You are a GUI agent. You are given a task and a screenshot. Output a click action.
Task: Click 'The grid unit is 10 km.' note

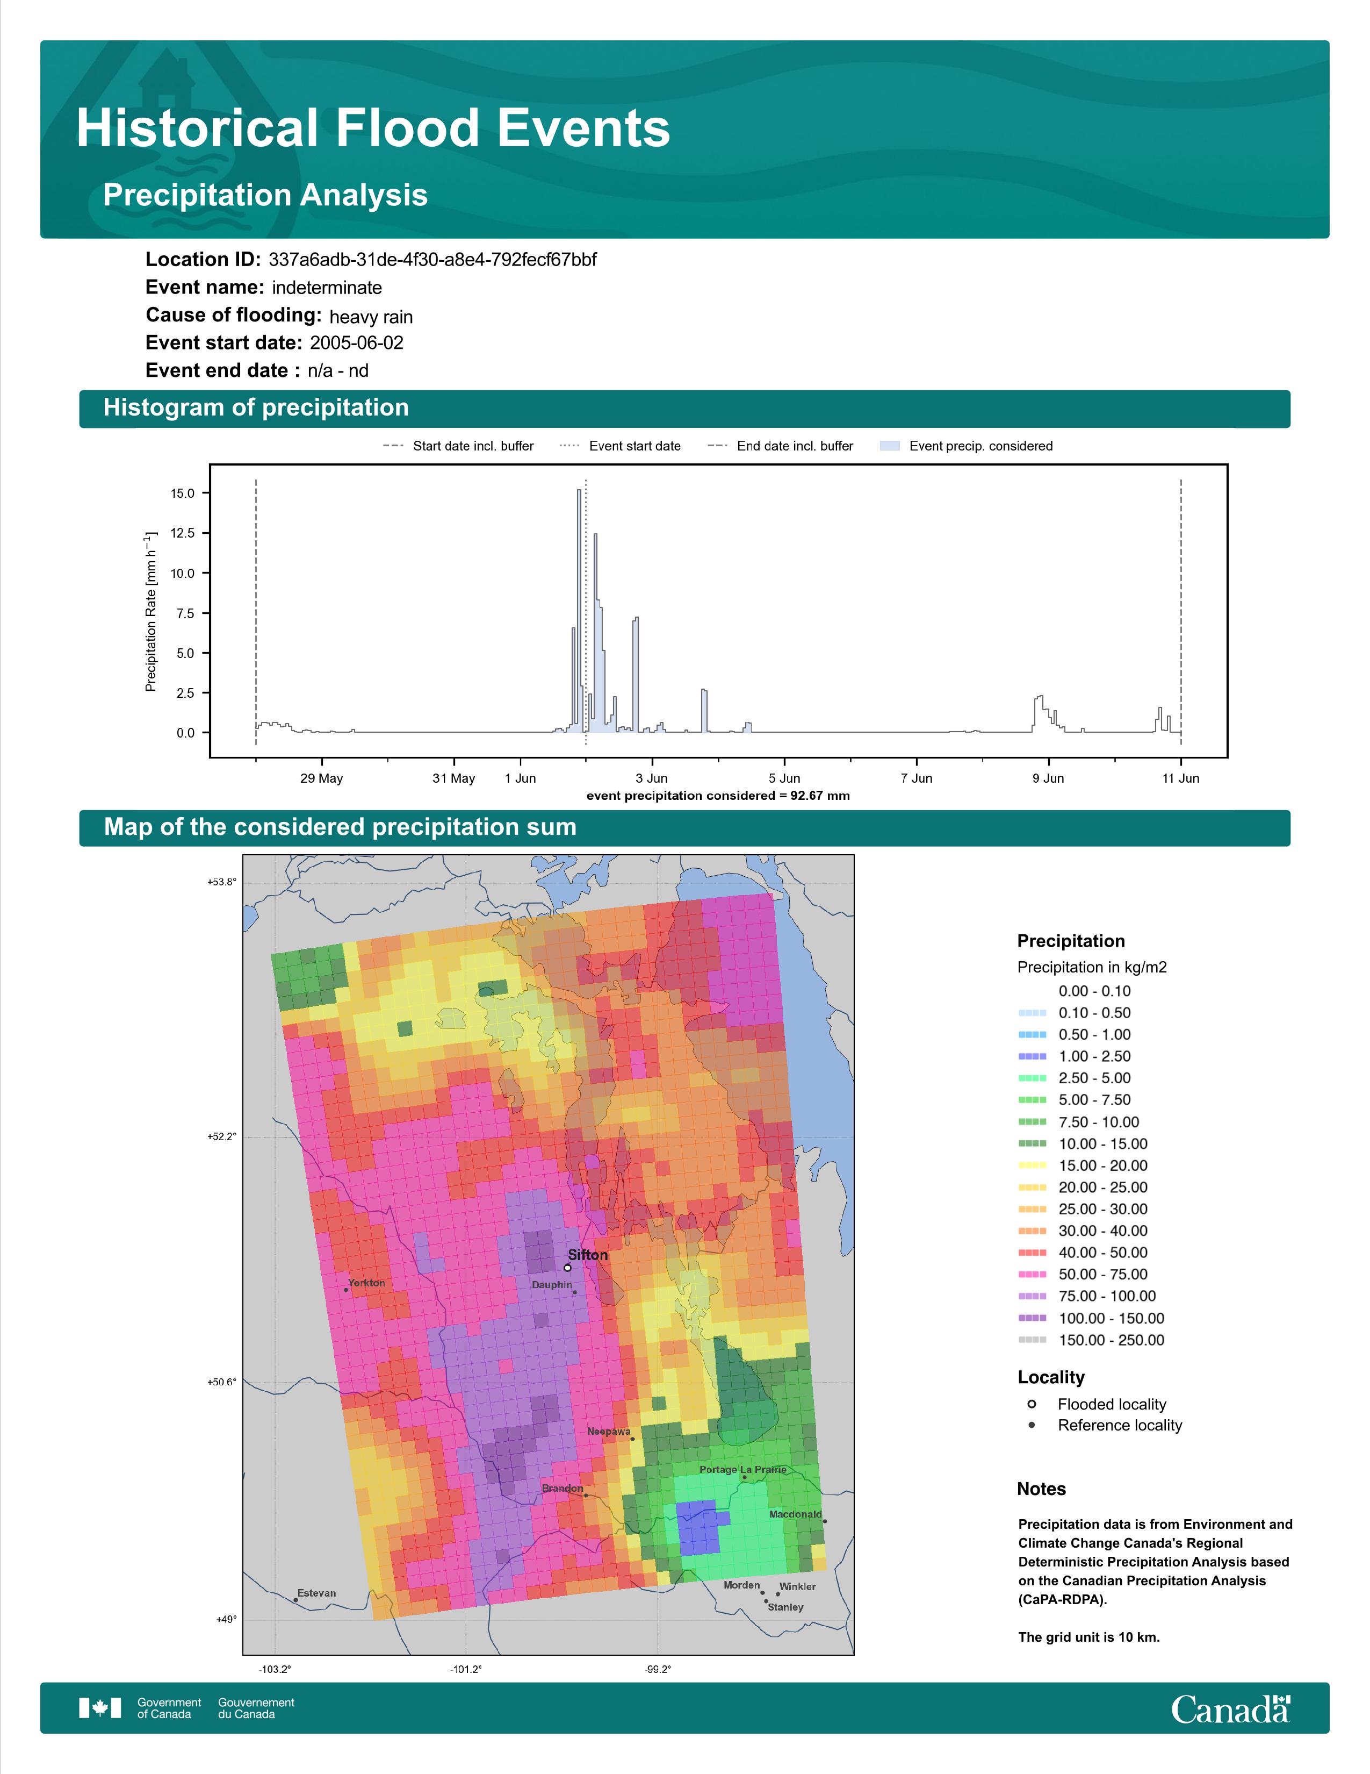click(x=1089, y=1637)
